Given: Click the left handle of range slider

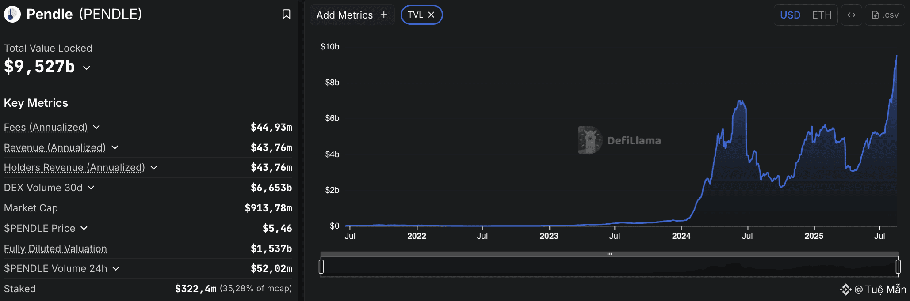Looking at the screenshot, I should [321, 267].
